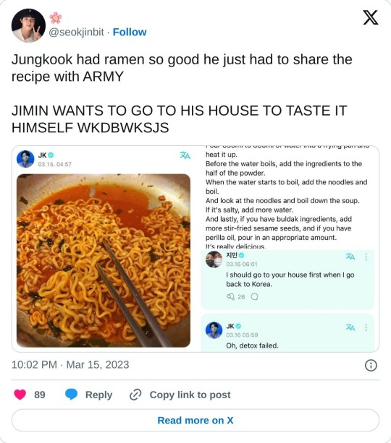The width and height of the screenshot is (391, 443).
Task: Open more options on Jimin's comment
Action: pos(366,257)
